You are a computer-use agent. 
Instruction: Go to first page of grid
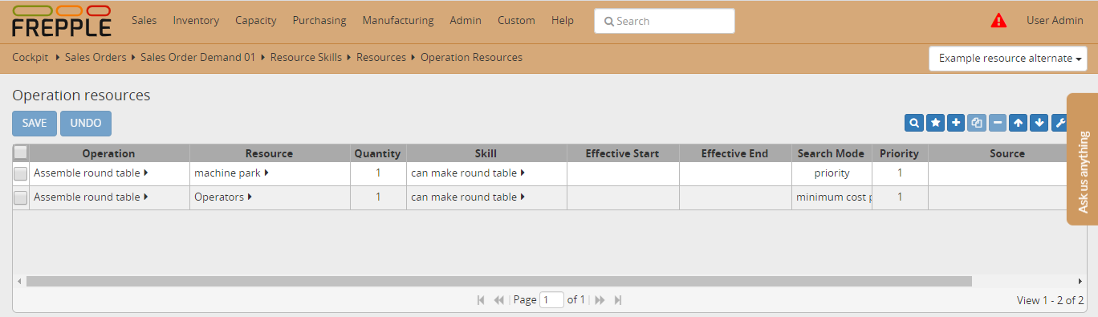pyautogui.click(x=481, y=299)
